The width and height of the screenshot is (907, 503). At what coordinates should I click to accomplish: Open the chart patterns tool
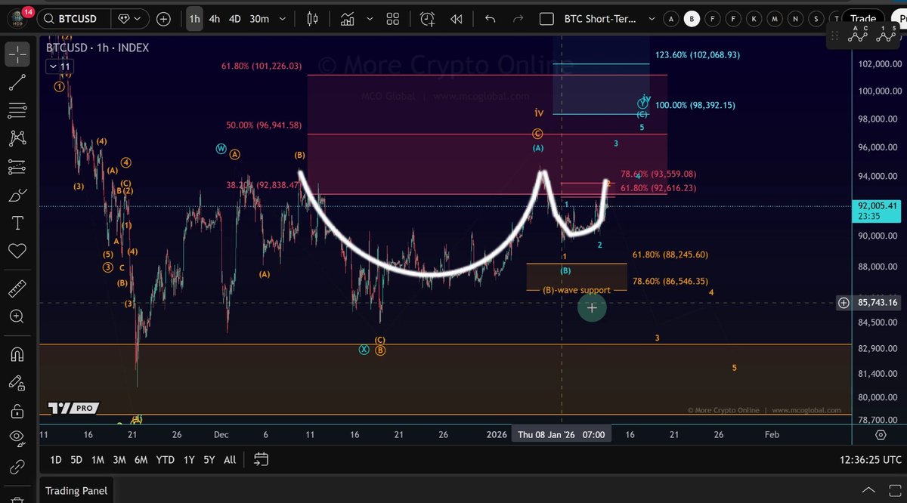coord(17,139)
